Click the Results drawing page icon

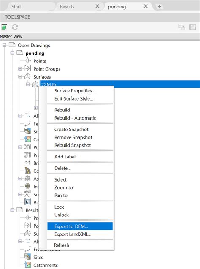pos(20,209)
